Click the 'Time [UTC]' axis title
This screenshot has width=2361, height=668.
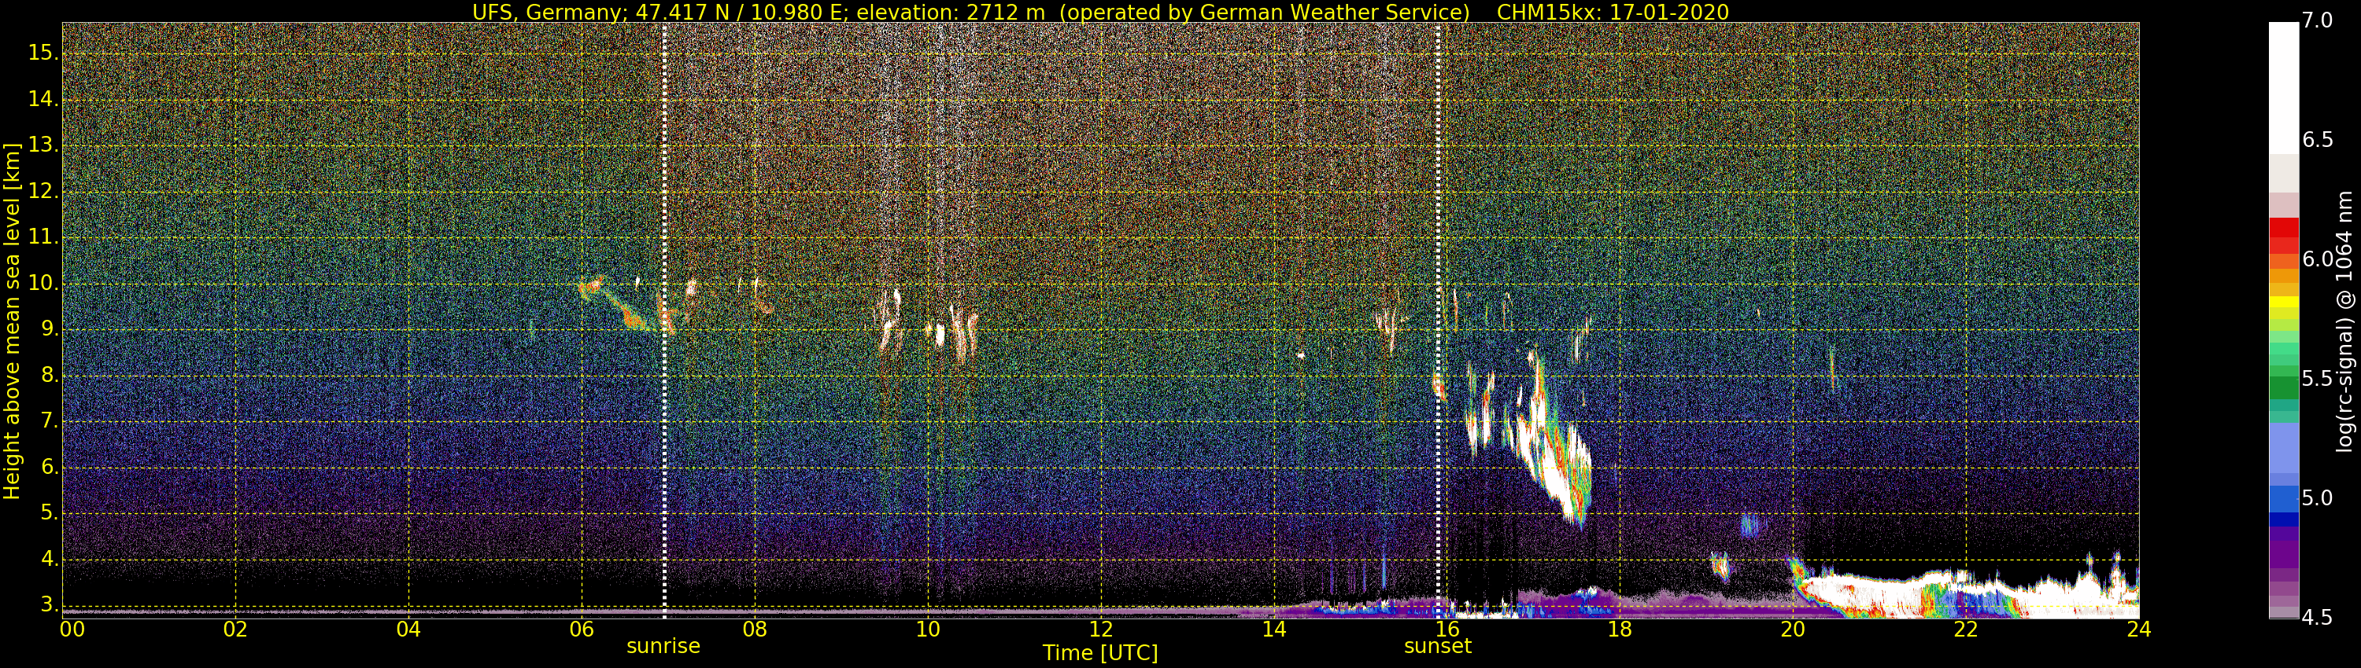point(1100,653)
